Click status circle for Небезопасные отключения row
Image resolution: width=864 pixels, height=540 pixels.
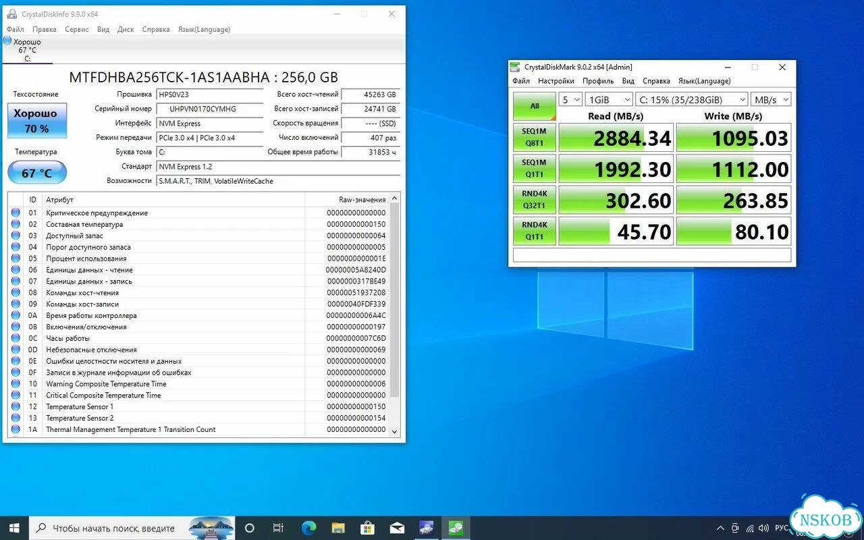[x=16, y=350]
